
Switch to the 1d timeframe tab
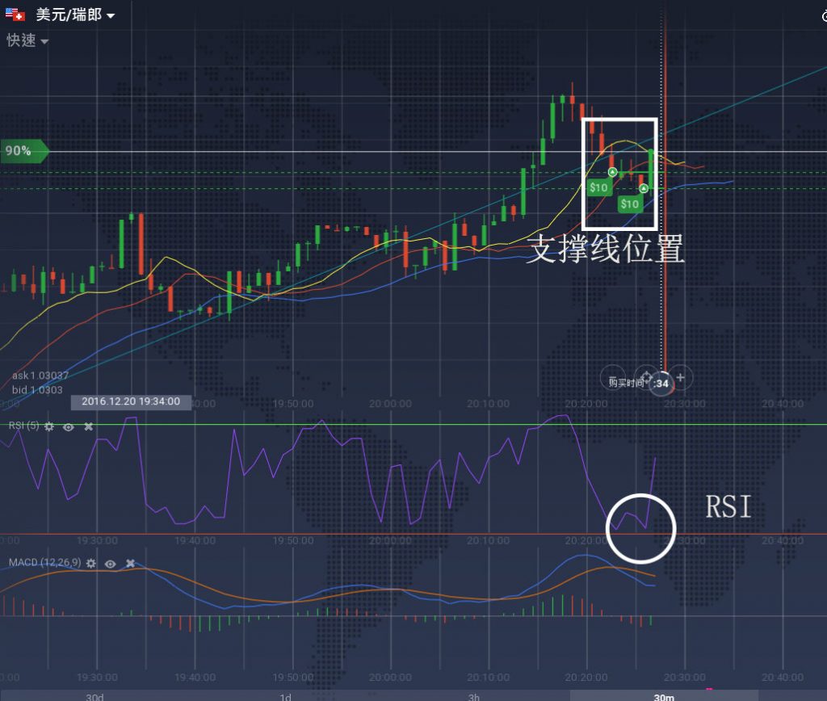285,696
